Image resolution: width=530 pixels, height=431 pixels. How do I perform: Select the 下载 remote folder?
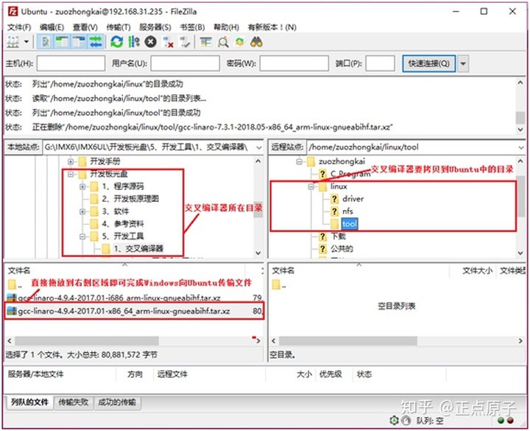click(338, 236)
